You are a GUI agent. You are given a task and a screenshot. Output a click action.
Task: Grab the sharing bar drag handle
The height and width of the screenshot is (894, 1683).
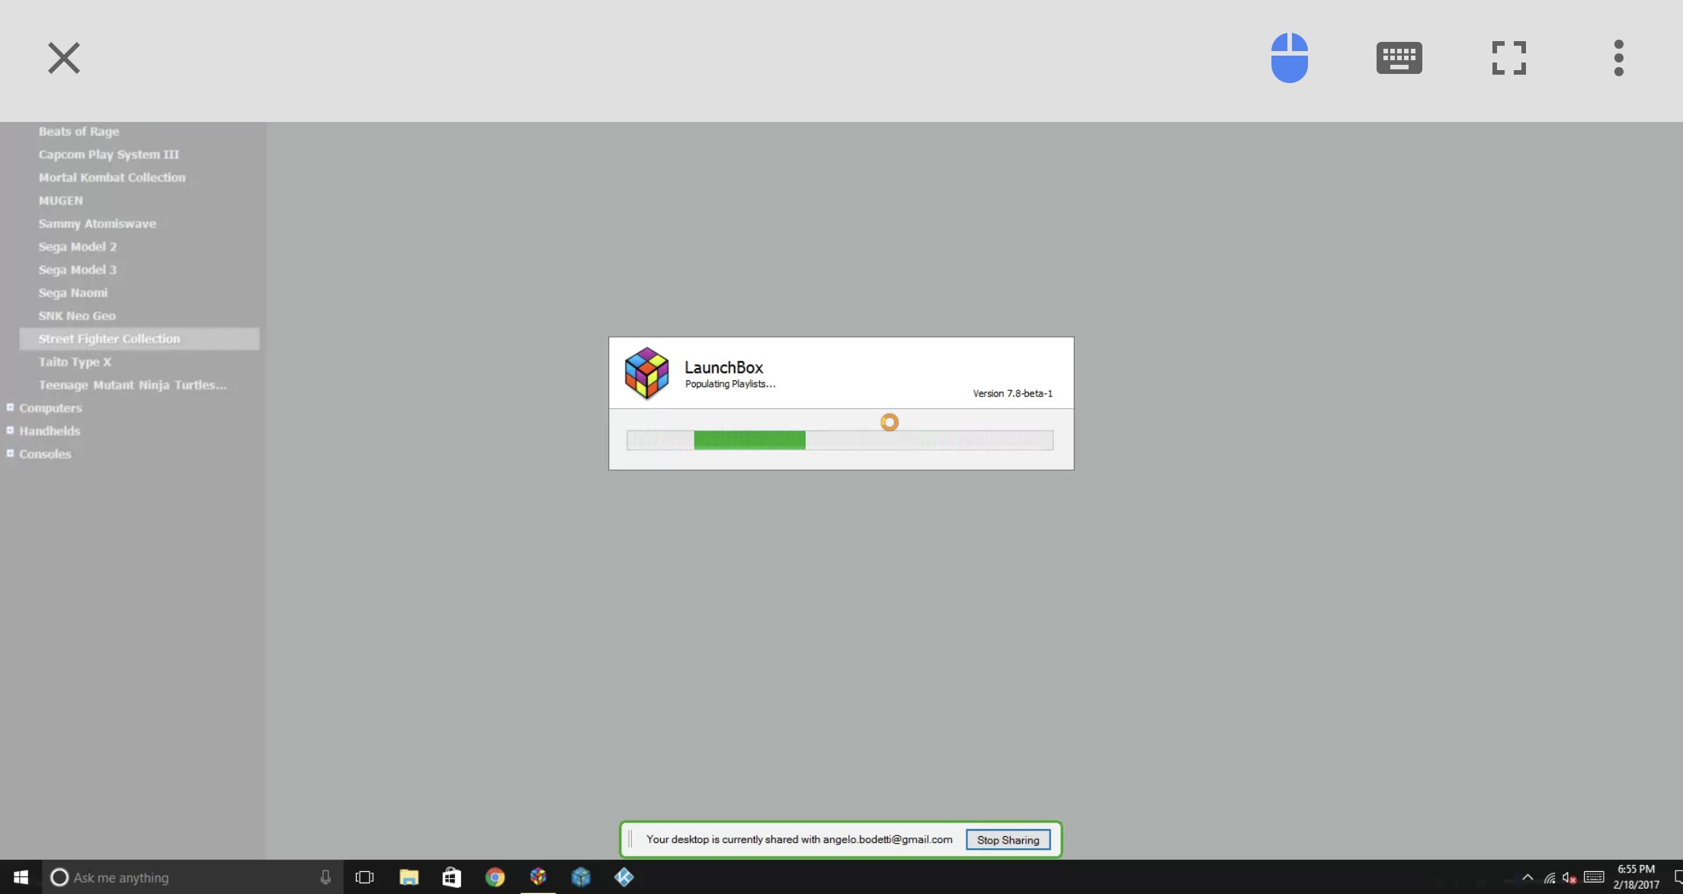coord(630,839)
